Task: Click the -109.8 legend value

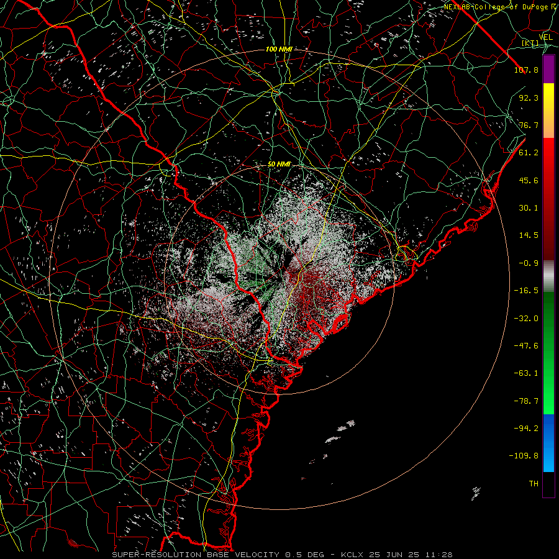Action: tap(524, 456)
